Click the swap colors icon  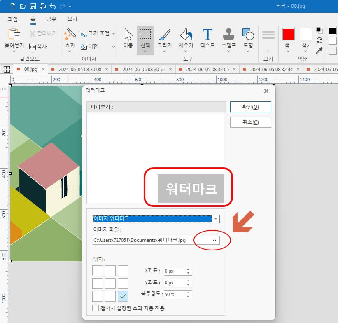[x=319, y=40]
